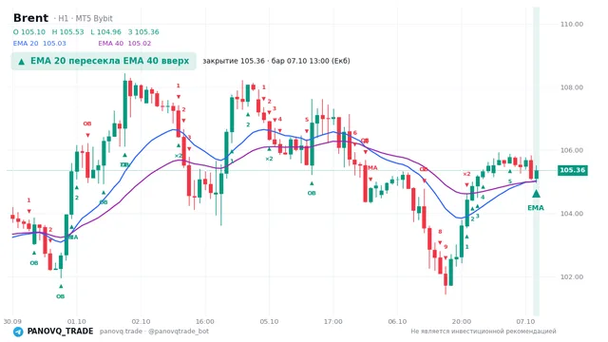
Task: Click the 'закрытие 105.36 · бар 07.10 13:00' text
Action: pyautogui.click(x=276, y=61)
